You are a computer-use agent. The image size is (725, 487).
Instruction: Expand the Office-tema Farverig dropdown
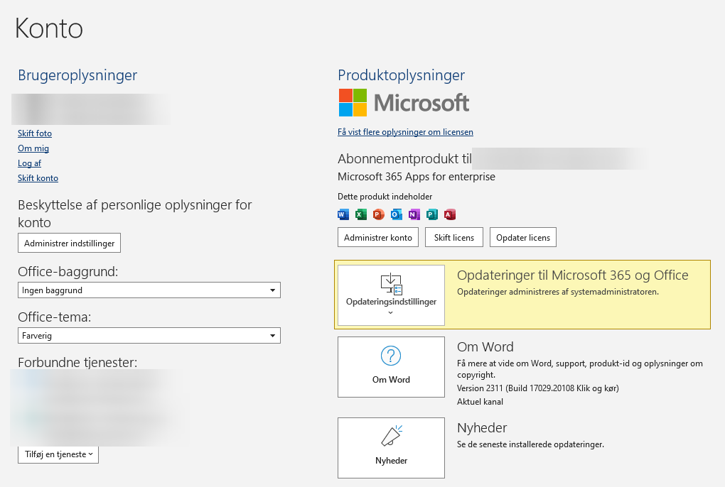149,336
